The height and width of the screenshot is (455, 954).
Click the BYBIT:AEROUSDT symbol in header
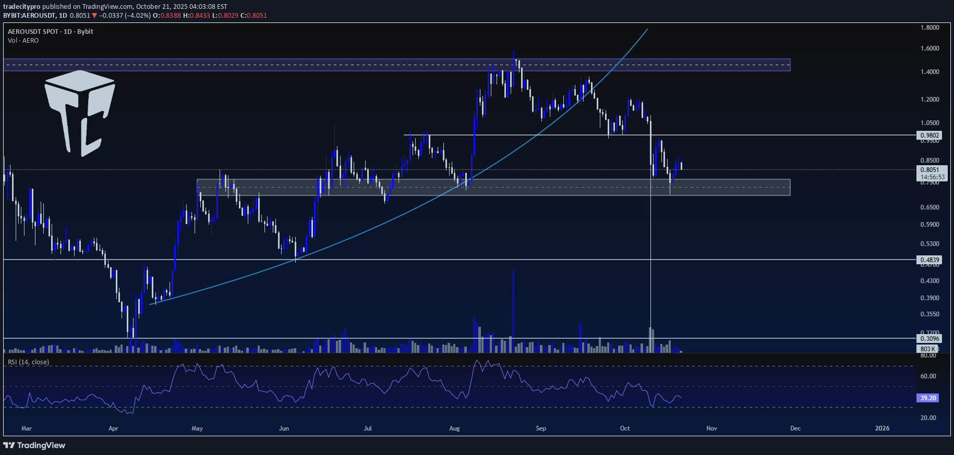(29, 16)
